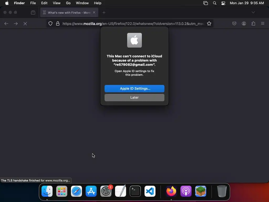Open the View menu
Screen dimensions: 269x202
pyautogui.click(x=57, y=3)
